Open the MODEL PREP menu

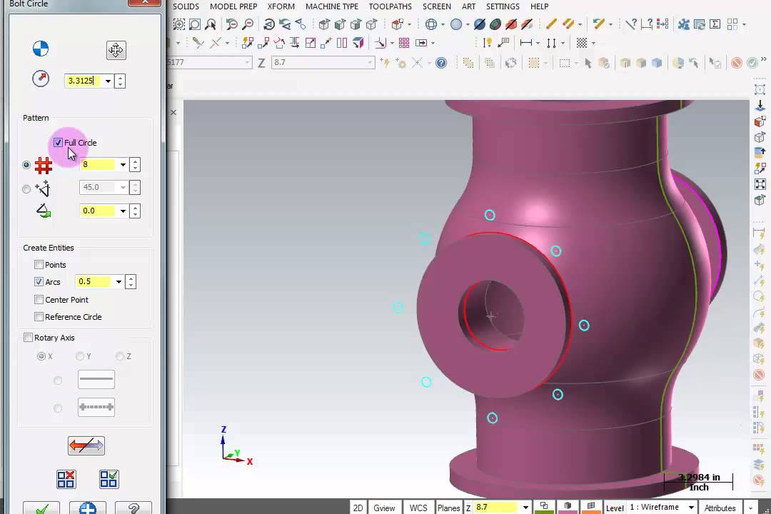[x=233, y=6]
